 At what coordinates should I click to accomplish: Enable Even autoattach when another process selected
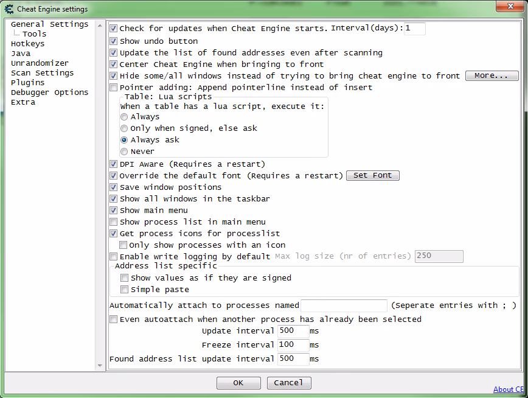coord(114,319)
